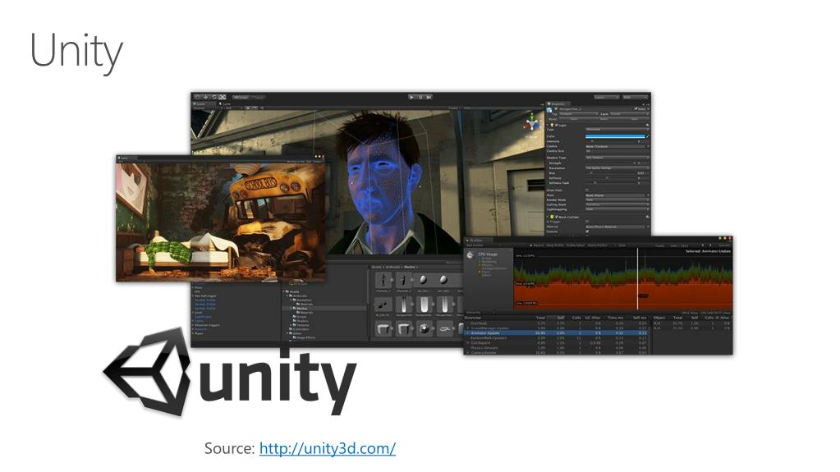This screenshot has width=840, height=472.
Task: Click the Total column header in Profiler
Action: tap(540, 318)
